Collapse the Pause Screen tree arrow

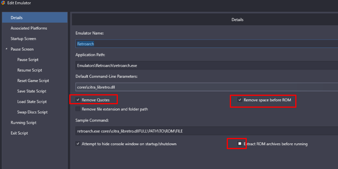7,49
